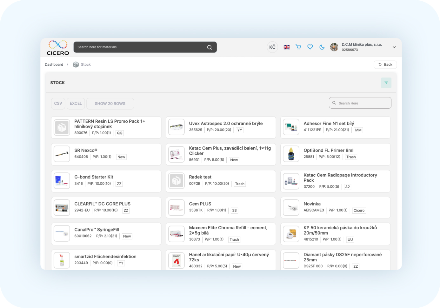Click P/P: 20.00(20) on Uvex Astrospec

pos(219,130)
